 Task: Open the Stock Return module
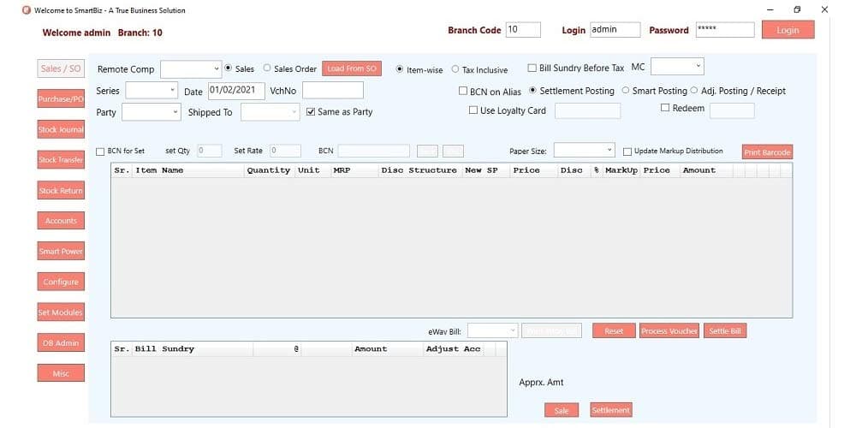click(61, 191)
